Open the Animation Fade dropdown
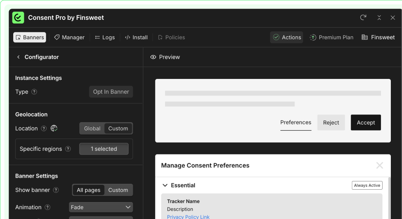Viewport: 402px width, 219px height. (101, 207)
